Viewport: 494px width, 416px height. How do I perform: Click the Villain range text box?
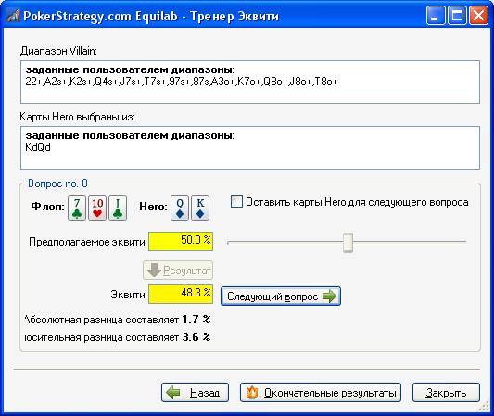(250, 82)
